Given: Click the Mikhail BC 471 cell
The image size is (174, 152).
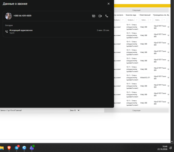Looking at the screenshot, I should (145, 77).
